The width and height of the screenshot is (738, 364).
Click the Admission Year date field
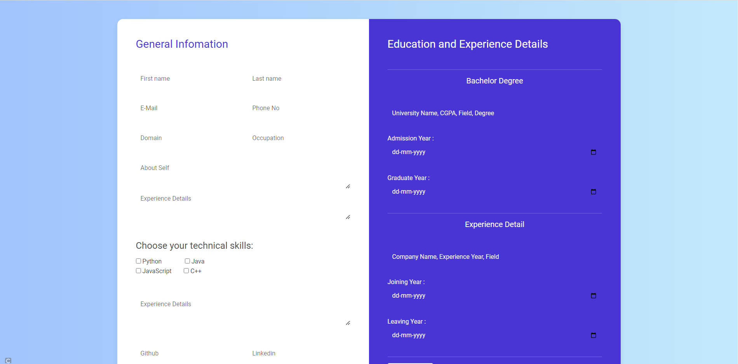[495, 152]
